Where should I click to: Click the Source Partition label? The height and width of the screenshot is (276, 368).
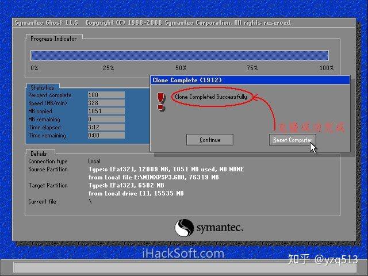(x=48, y=169)
